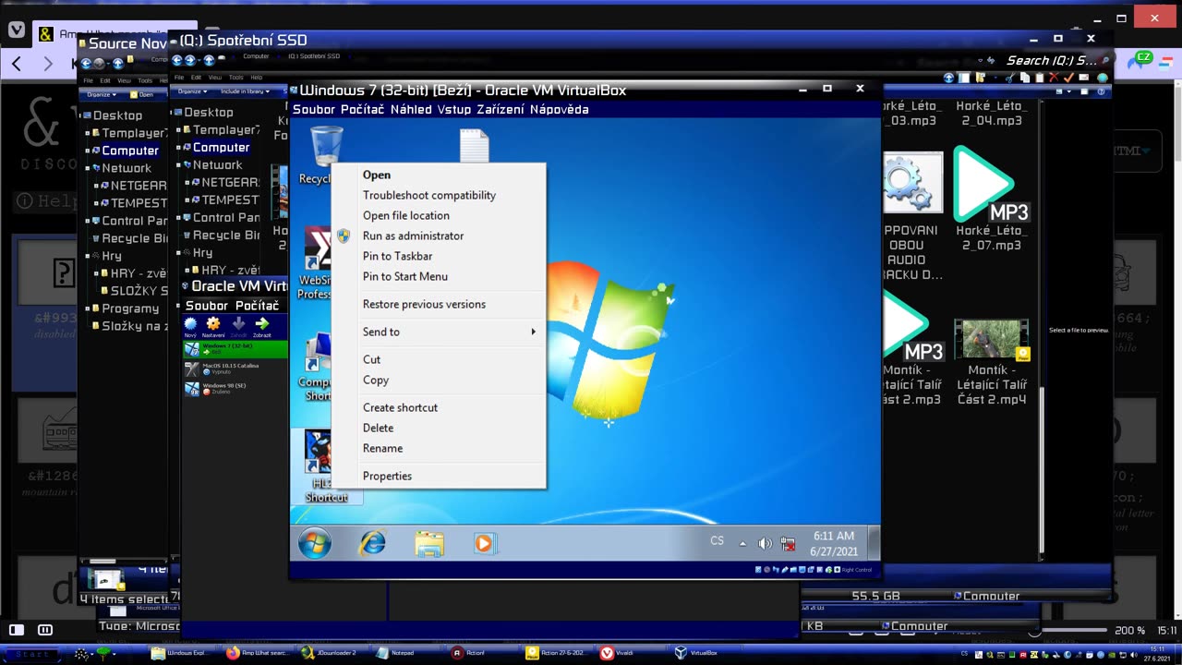Select Hry folder in Source Nov Explorer tree
Image resolution: width=1182 pixels, height=665 pixels.
pos(111,256)
